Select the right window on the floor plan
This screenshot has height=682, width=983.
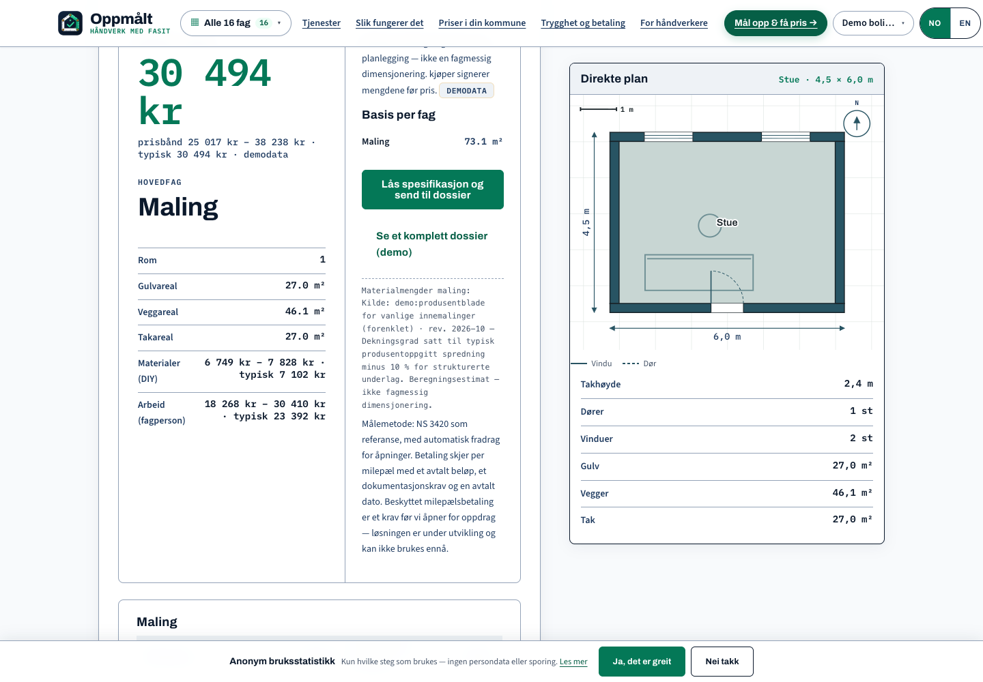pos(786,137)
